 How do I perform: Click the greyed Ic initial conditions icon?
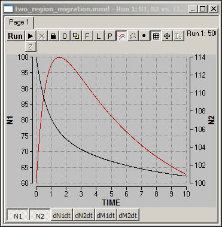[x=178, y=36]
